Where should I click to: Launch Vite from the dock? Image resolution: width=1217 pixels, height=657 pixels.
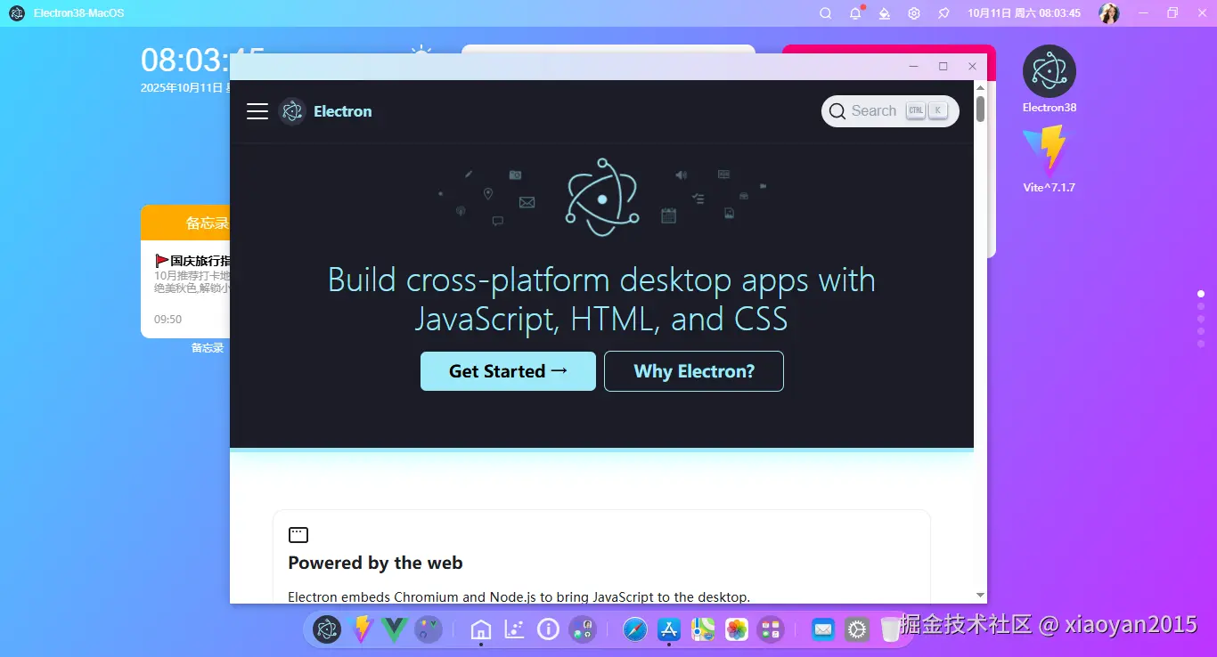[362, 629]
